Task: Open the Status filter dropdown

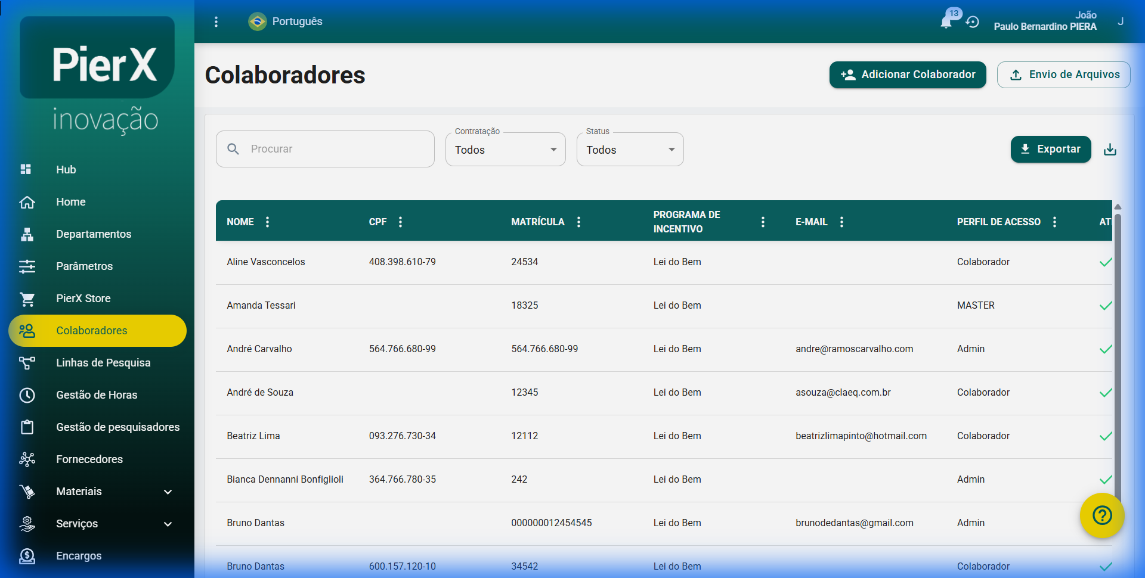Action: [629, 149]
